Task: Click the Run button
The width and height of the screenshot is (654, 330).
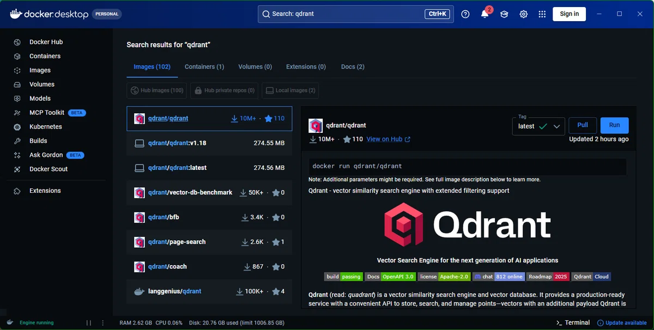Action: point(614,125)
